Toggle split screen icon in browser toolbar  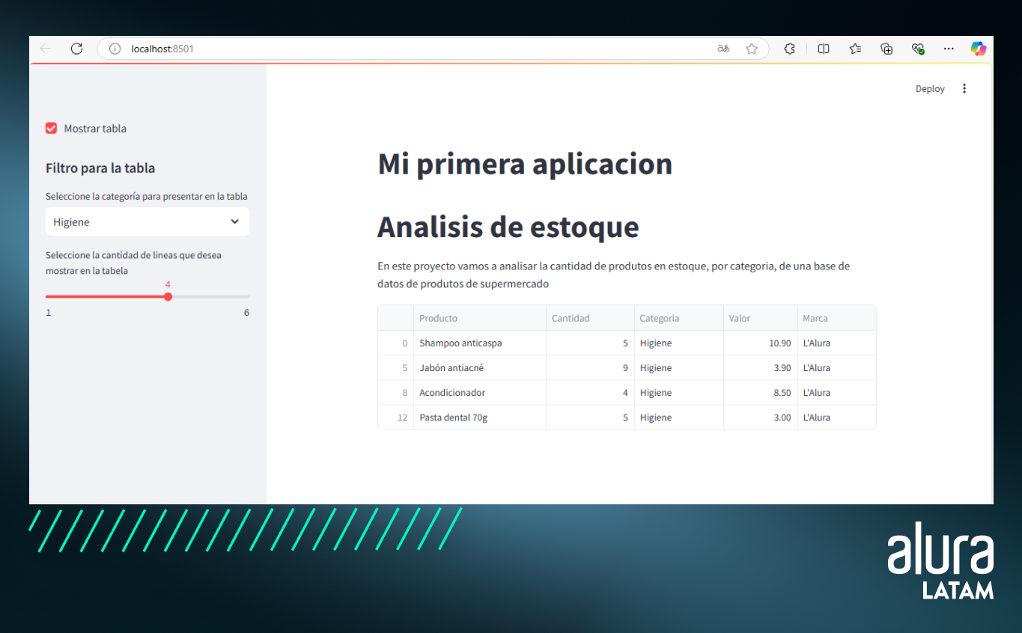coord(824,49)
